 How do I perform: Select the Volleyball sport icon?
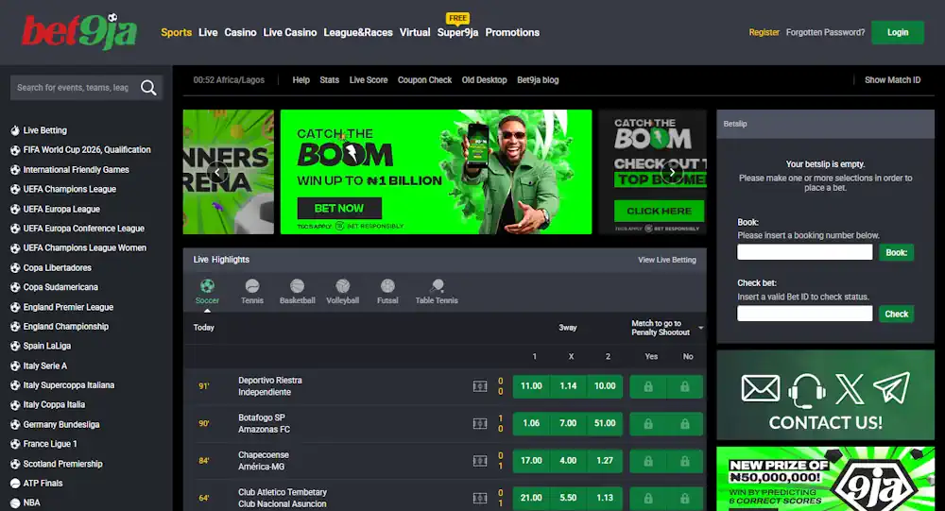(x=342, y=285)
